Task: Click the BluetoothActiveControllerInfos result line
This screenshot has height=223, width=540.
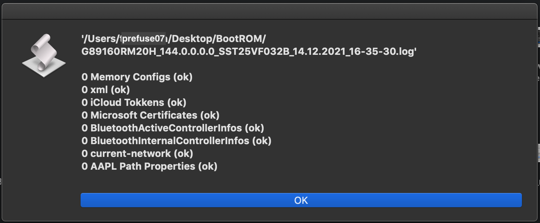Action: pyautogui.click(x=173, y=128)
